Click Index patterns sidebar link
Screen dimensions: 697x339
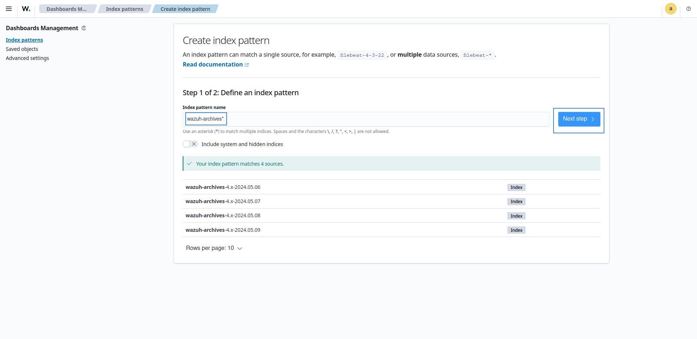pos(24,40)
